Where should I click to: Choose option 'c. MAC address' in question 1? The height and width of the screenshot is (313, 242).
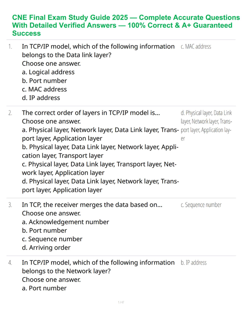(44, 89)
